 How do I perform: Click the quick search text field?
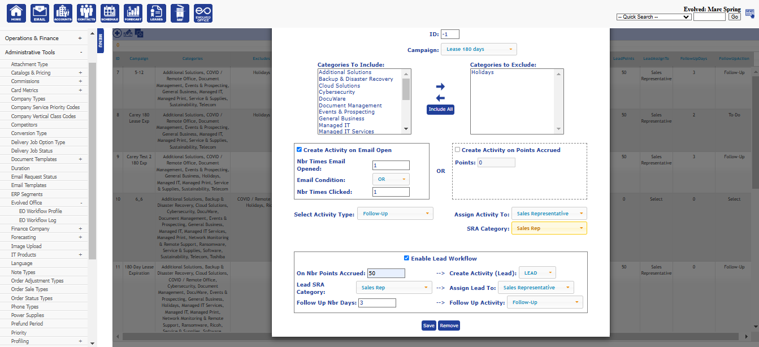pos(709,17)
